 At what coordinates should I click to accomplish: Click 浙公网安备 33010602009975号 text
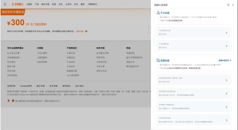[x=29, y=101]
